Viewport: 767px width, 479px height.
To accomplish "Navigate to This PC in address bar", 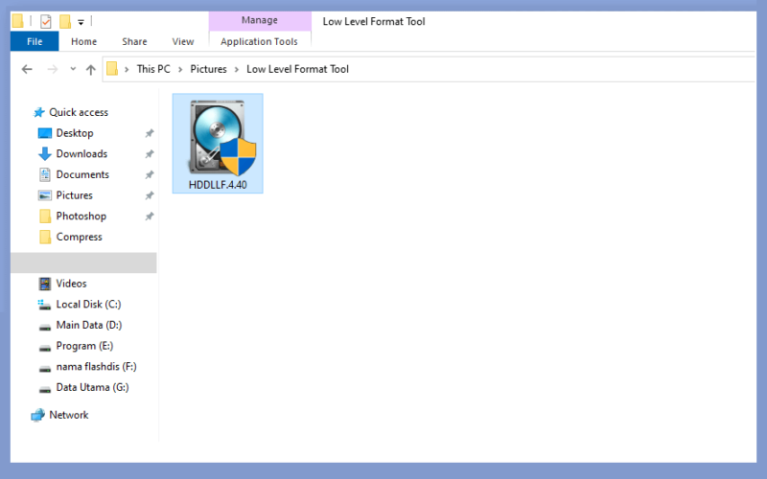I will 153,69.
